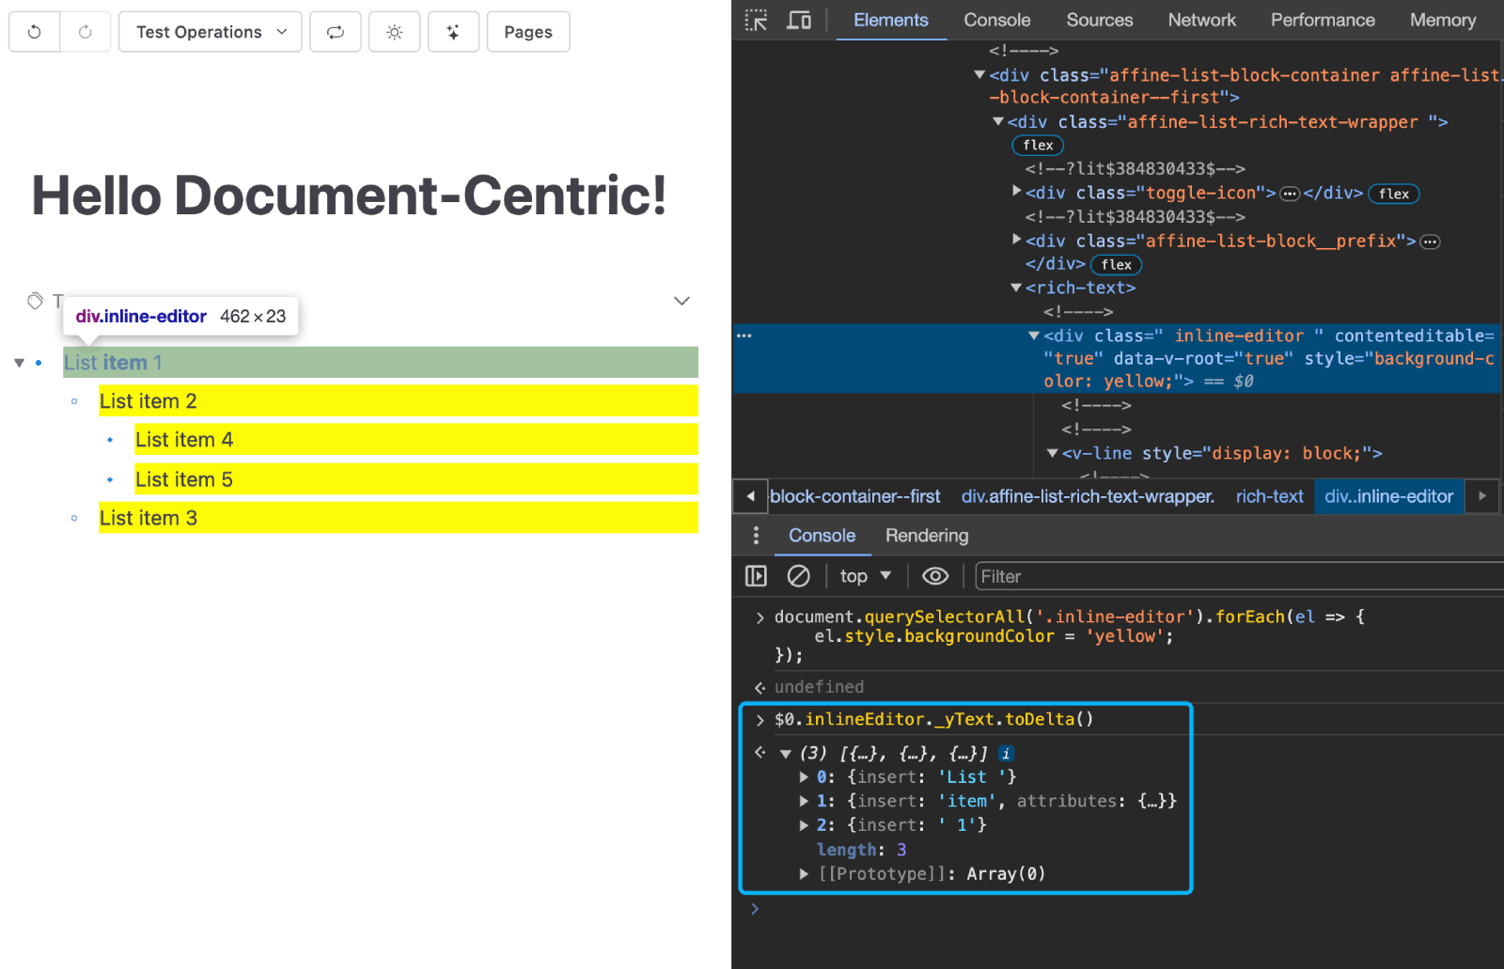Screen dimensions: 1504x969
Task: Expand index 1 insert 'item' in console array
Action: 804,801
